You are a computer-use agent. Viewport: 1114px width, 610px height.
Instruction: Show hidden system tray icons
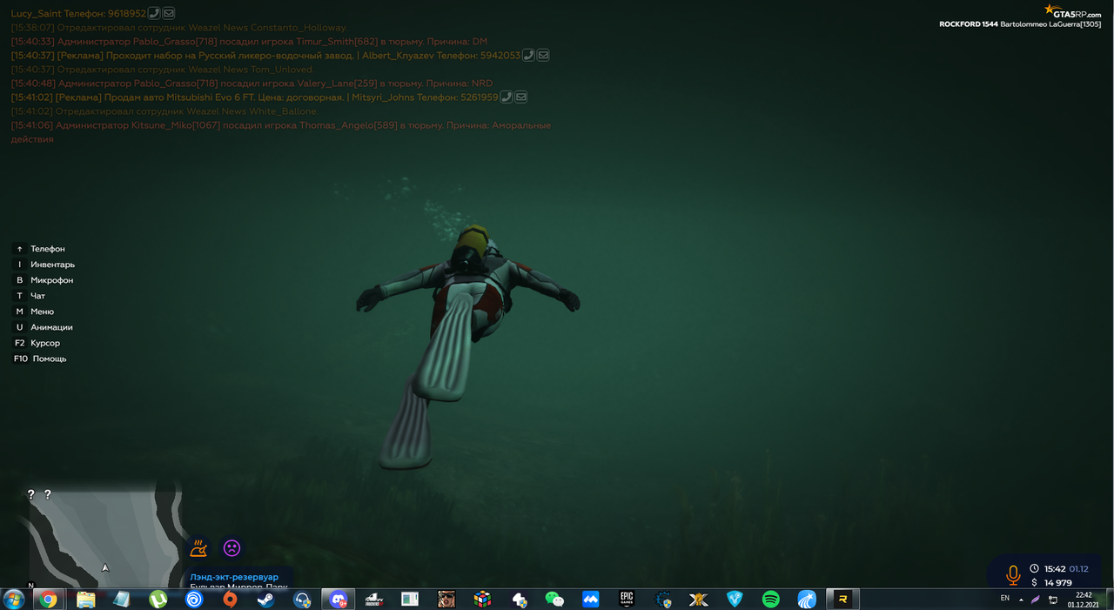pyautogui.click(x=1022, y=600)
